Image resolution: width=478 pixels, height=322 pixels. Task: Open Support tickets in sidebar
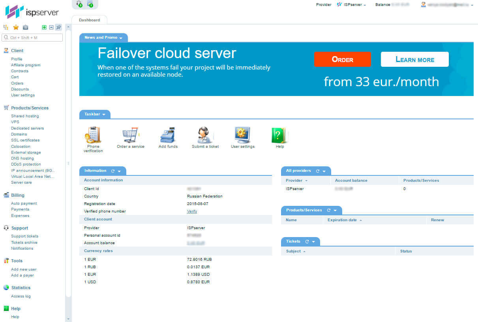click(24, 236)
